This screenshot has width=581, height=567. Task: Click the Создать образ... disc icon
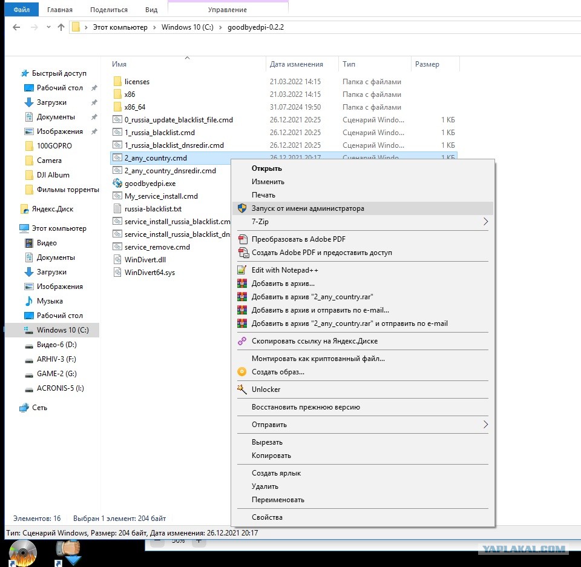point(242,371)
